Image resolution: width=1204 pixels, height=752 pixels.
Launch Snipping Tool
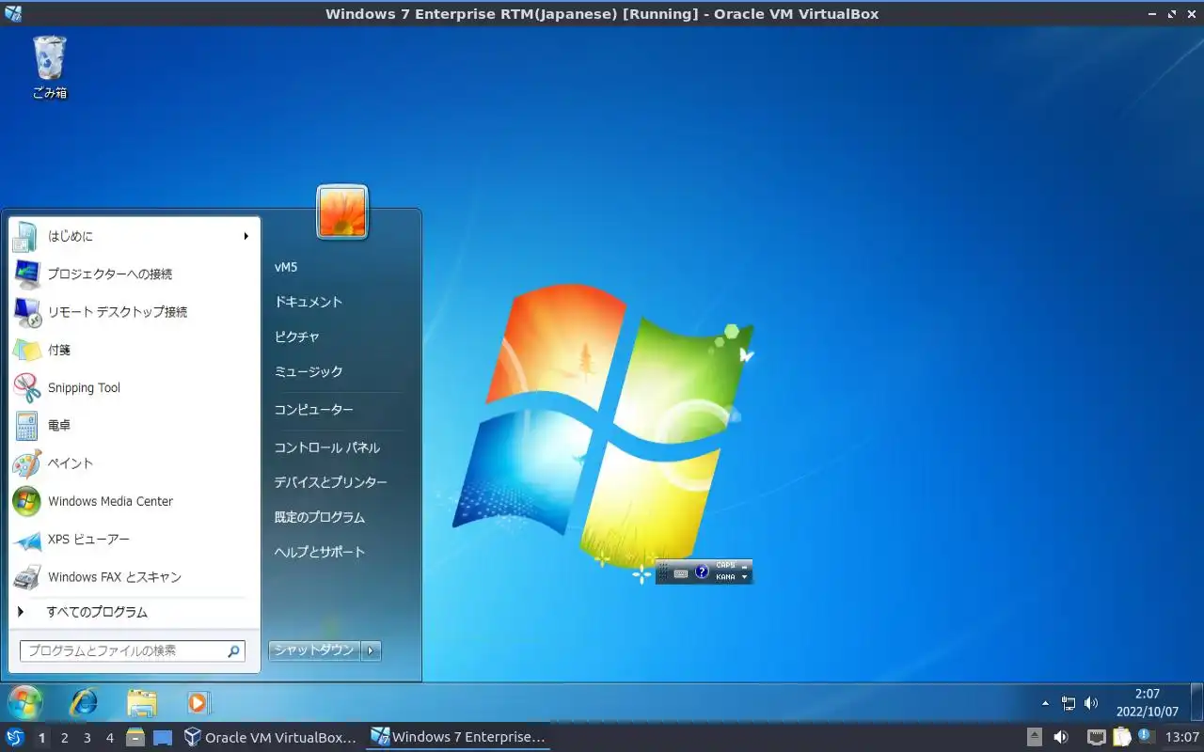(134, 387)
